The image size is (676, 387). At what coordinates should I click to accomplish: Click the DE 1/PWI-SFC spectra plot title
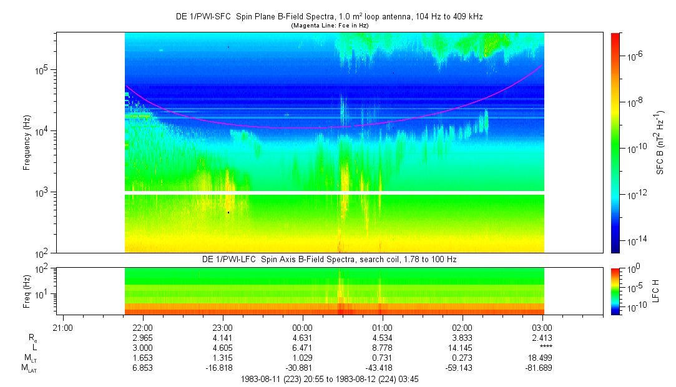point(328,17)
